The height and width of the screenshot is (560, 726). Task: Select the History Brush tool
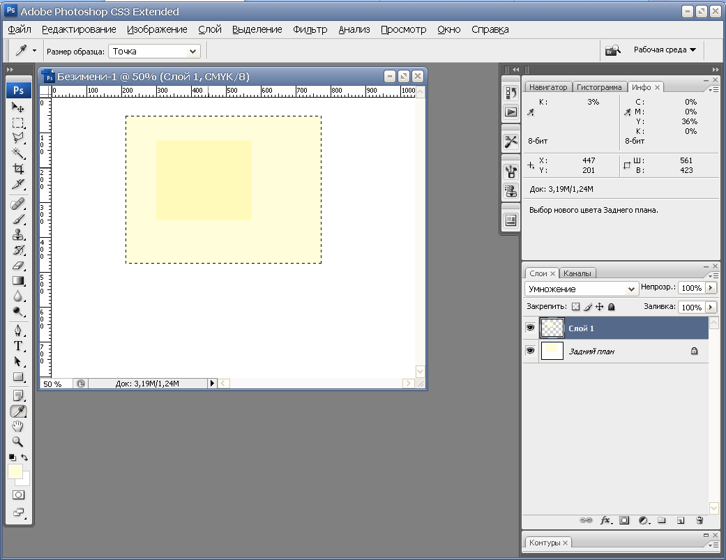pos(18,250)
